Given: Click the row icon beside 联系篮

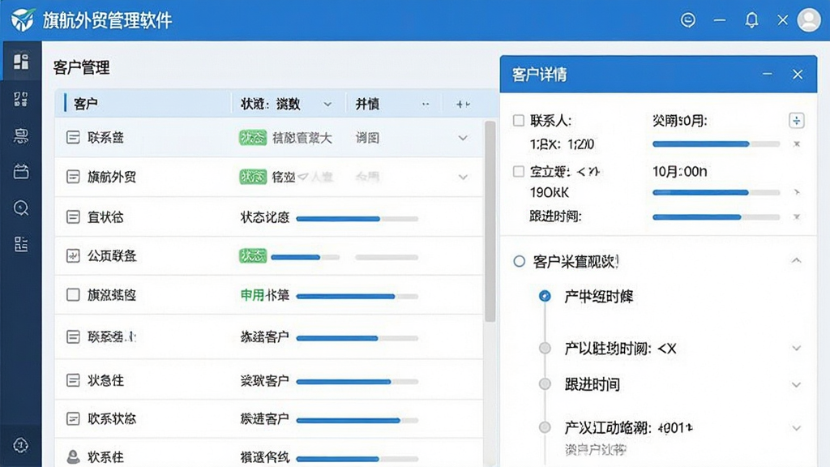Looking at the screenshot, I should (x=73, y=138).
